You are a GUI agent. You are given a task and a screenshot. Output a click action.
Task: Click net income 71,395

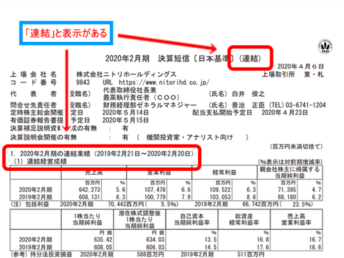click(287, 190)
